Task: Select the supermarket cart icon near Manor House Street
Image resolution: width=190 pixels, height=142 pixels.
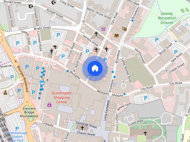Action: tap(103, 29)
